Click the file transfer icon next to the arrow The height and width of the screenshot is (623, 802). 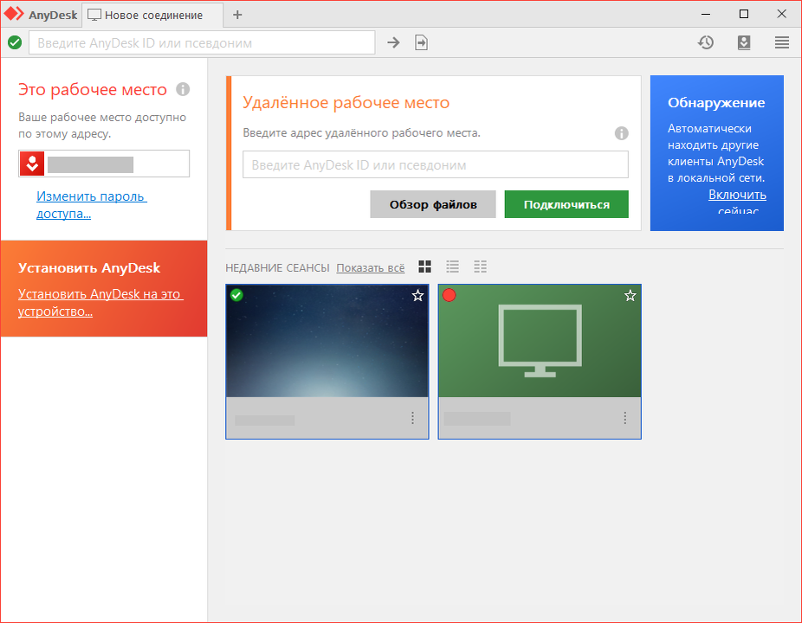coord(421,42)
